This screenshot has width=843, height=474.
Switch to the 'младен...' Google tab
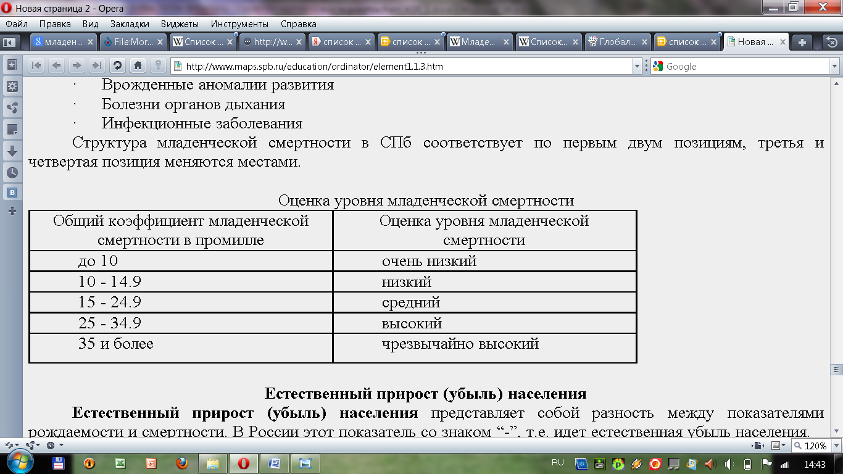coord(65,42)
